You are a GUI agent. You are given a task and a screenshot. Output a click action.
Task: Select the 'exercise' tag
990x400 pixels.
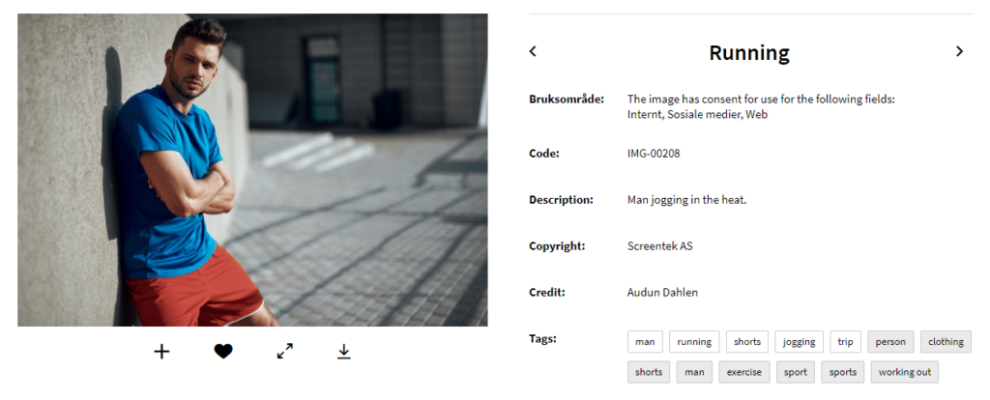pyautogui.click(x=744, y=372)
